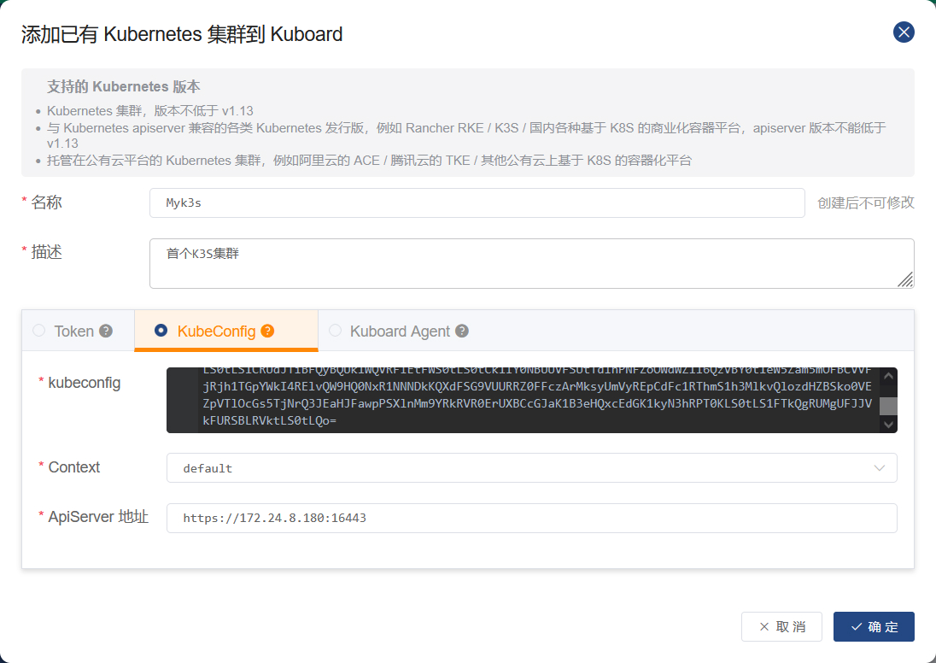Click the kubeconfig editor scrollbar thumb
The width and height of the screenshot is (936, 663).
(x=888, y=406)
